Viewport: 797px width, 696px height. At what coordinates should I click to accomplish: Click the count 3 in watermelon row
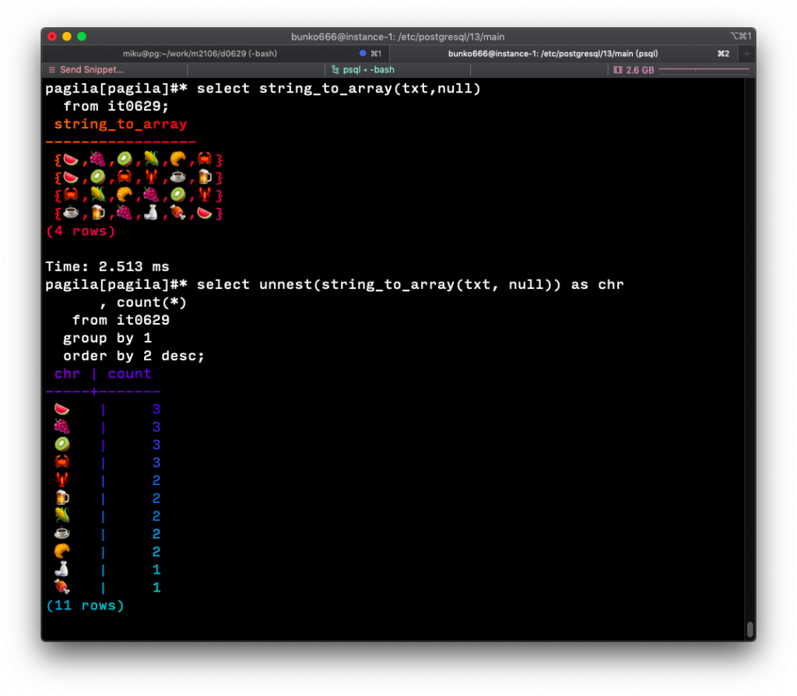pos(156,410)
